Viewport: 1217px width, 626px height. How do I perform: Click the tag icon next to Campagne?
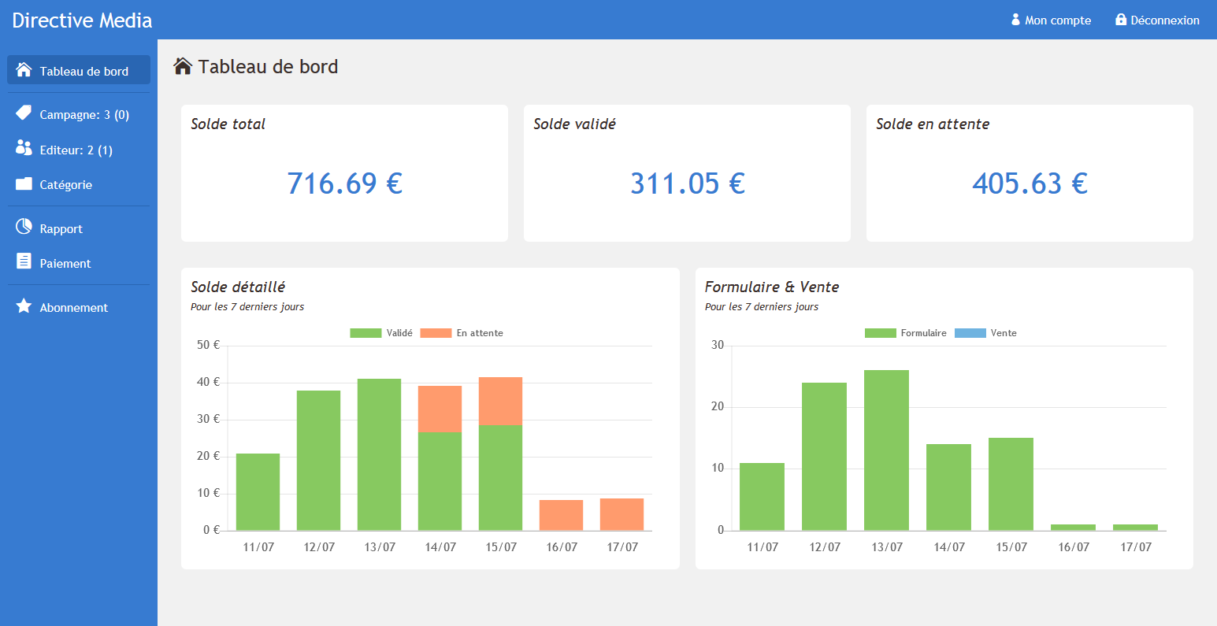(x=24, y=113)
